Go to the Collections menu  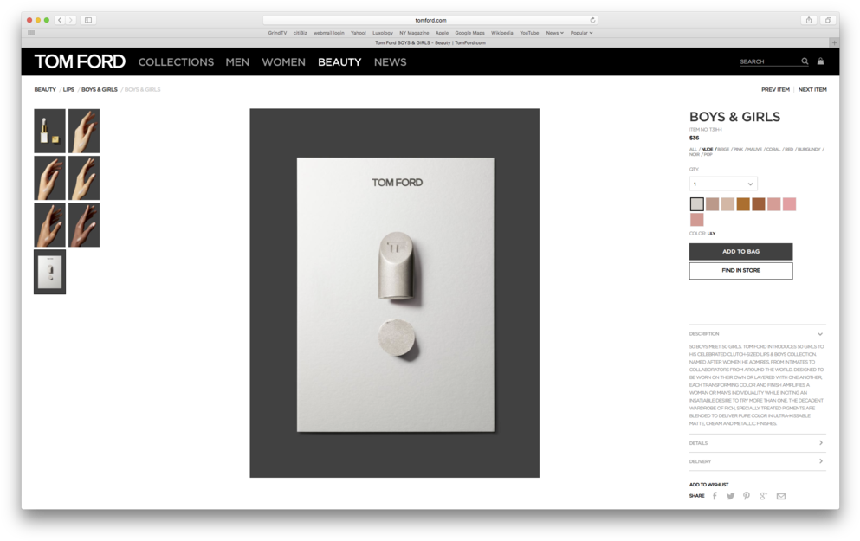176,62
